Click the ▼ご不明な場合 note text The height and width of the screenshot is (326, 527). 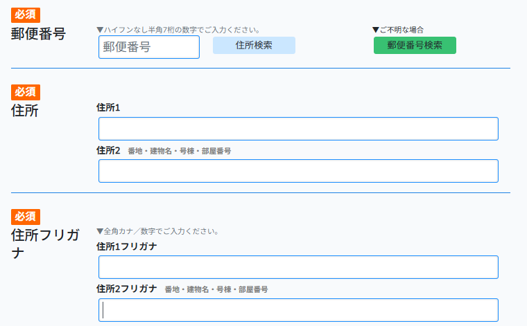pyautogui.click(x=398, y=30)
